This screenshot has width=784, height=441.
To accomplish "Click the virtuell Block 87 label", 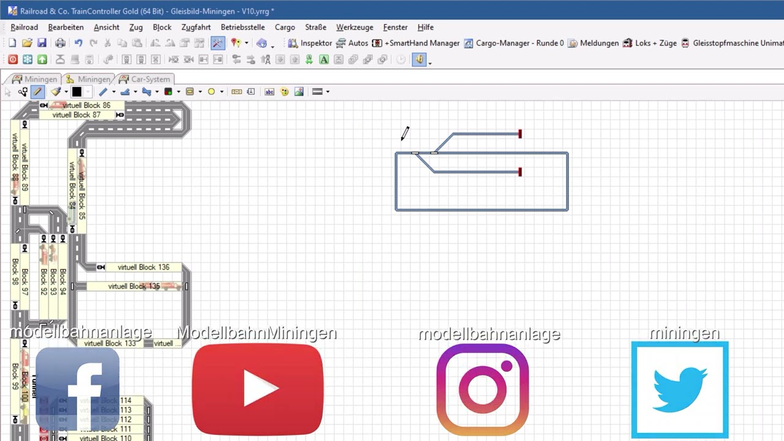I will [x=77, y=115].
